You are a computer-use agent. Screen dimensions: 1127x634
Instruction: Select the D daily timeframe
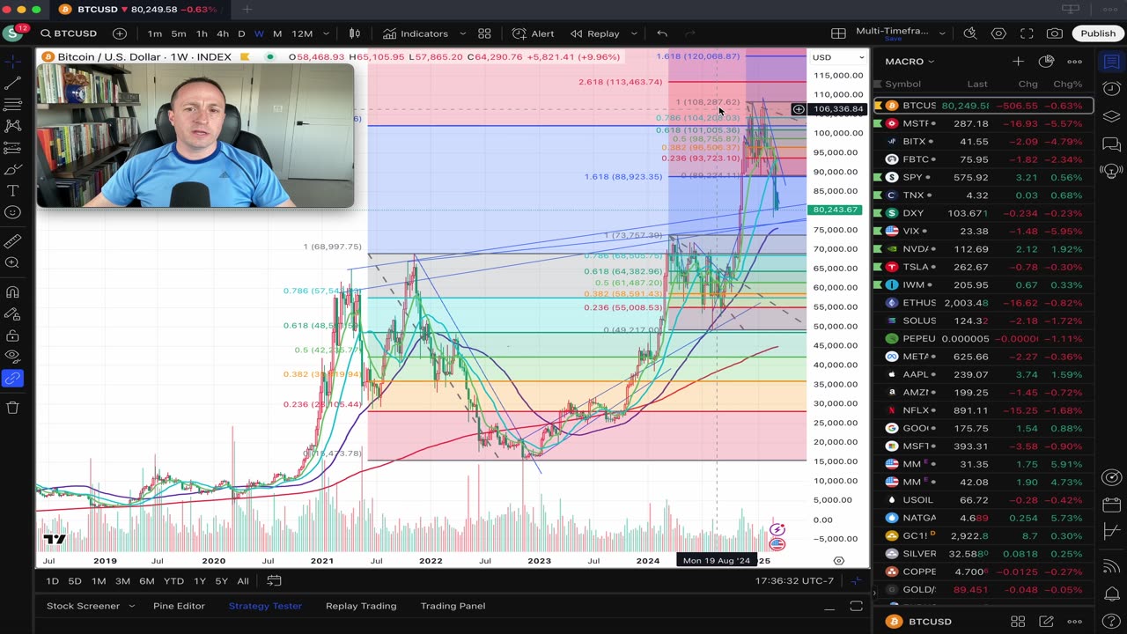tap(241, 33)
